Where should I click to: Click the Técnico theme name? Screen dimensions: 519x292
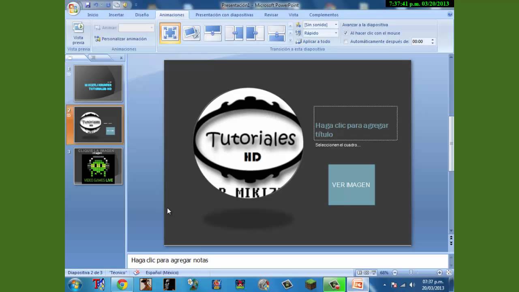coord(118,273)
